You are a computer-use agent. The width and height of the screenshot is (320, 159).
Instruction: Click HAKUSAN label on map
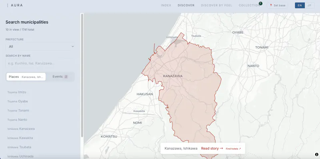144,94
